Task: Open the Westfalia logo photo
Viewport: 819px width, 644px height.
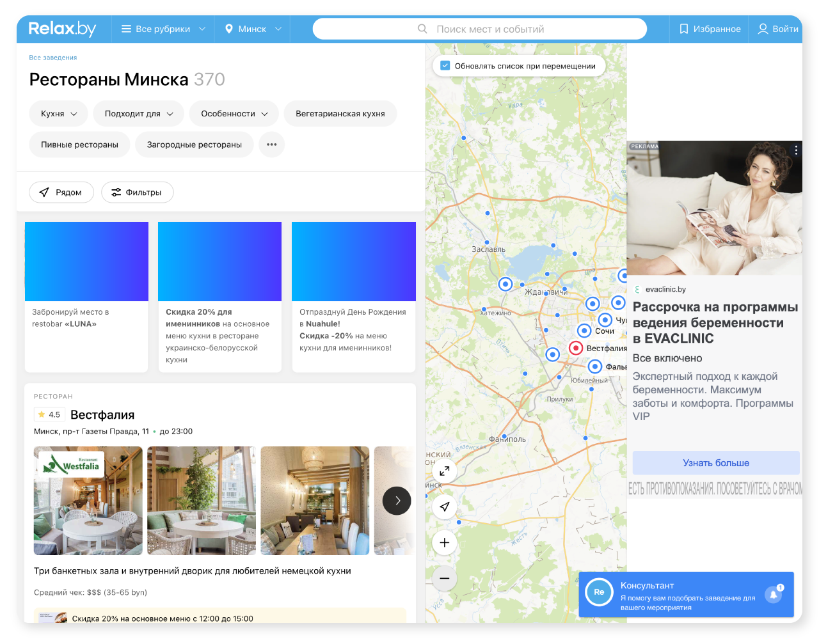Action: [x=88, y=501]
